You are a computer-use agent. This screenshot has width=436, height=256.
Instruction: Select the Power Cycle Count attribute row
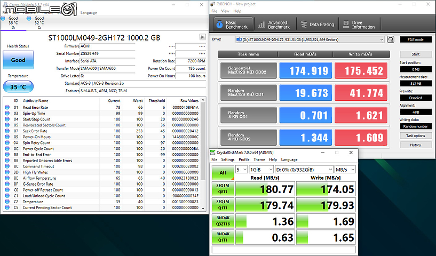(101, 149)
